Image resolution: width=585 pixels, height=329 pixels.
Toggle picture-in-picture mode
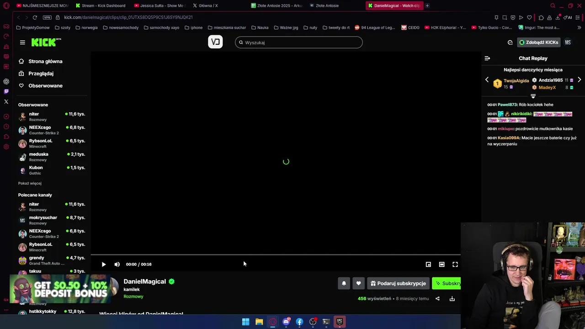428,264
